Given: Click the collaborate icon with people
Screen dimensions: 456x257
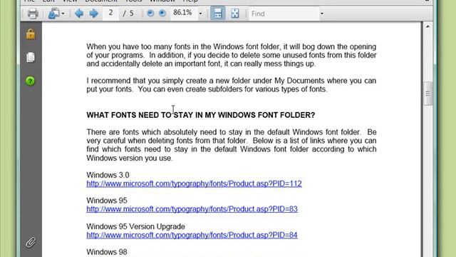Looking at the screenshot, I should [x=54, y=14].
